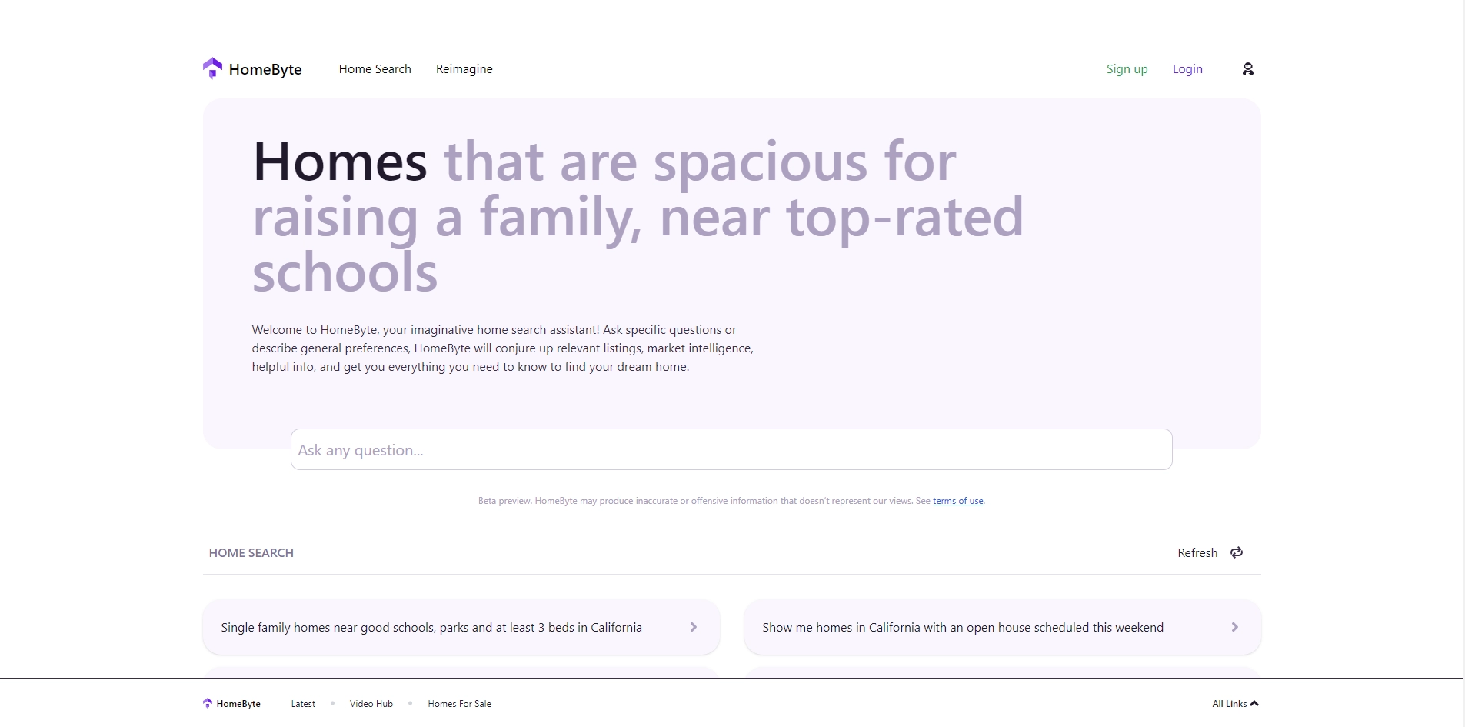The height and width of the screenshot is (727, 1465).
Task: Open the Homes For Sale footer link
Action: [459, 703]
